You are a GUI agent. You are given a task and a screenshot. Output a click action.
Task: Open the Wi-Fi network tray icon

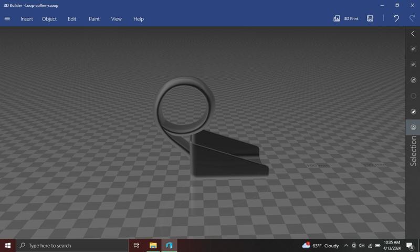pyautogui.click(x=370, y=246)
